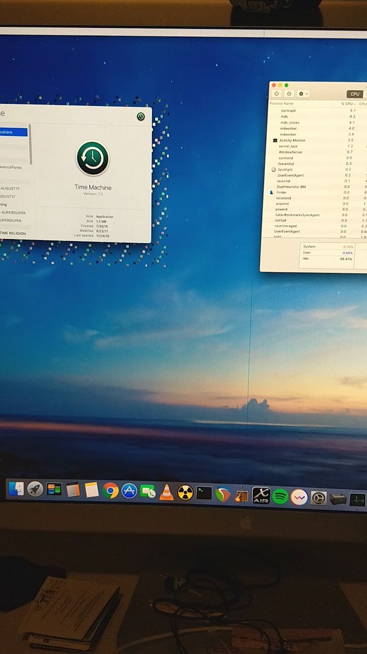The height and width of the screenshot is (654, 367).
Task: Click the Spotlight icon in process list
Action: pyautogui.click(x=273, y=170)
